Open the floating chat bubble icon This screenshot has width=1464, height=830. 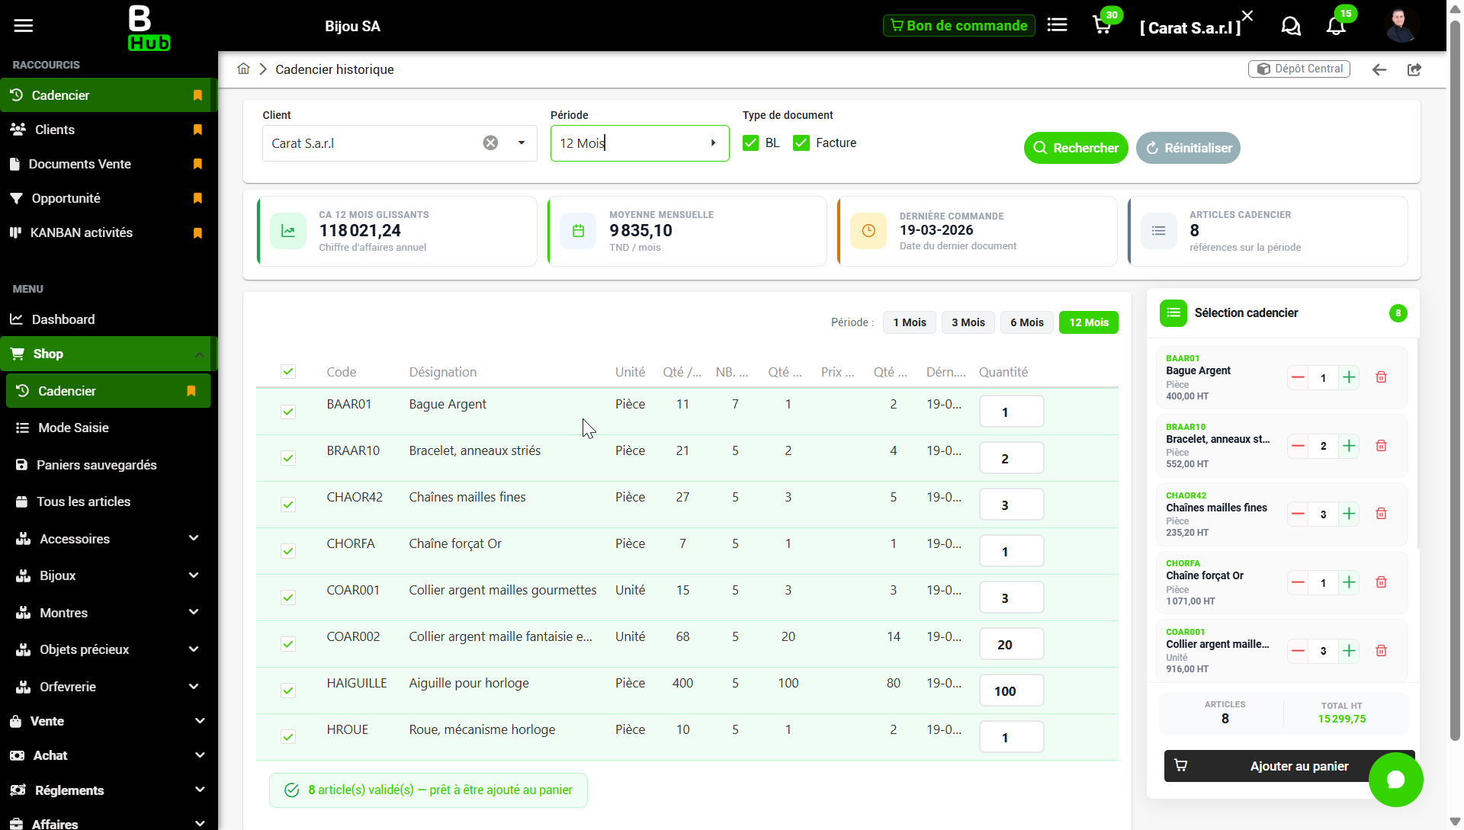[1395, 779]
